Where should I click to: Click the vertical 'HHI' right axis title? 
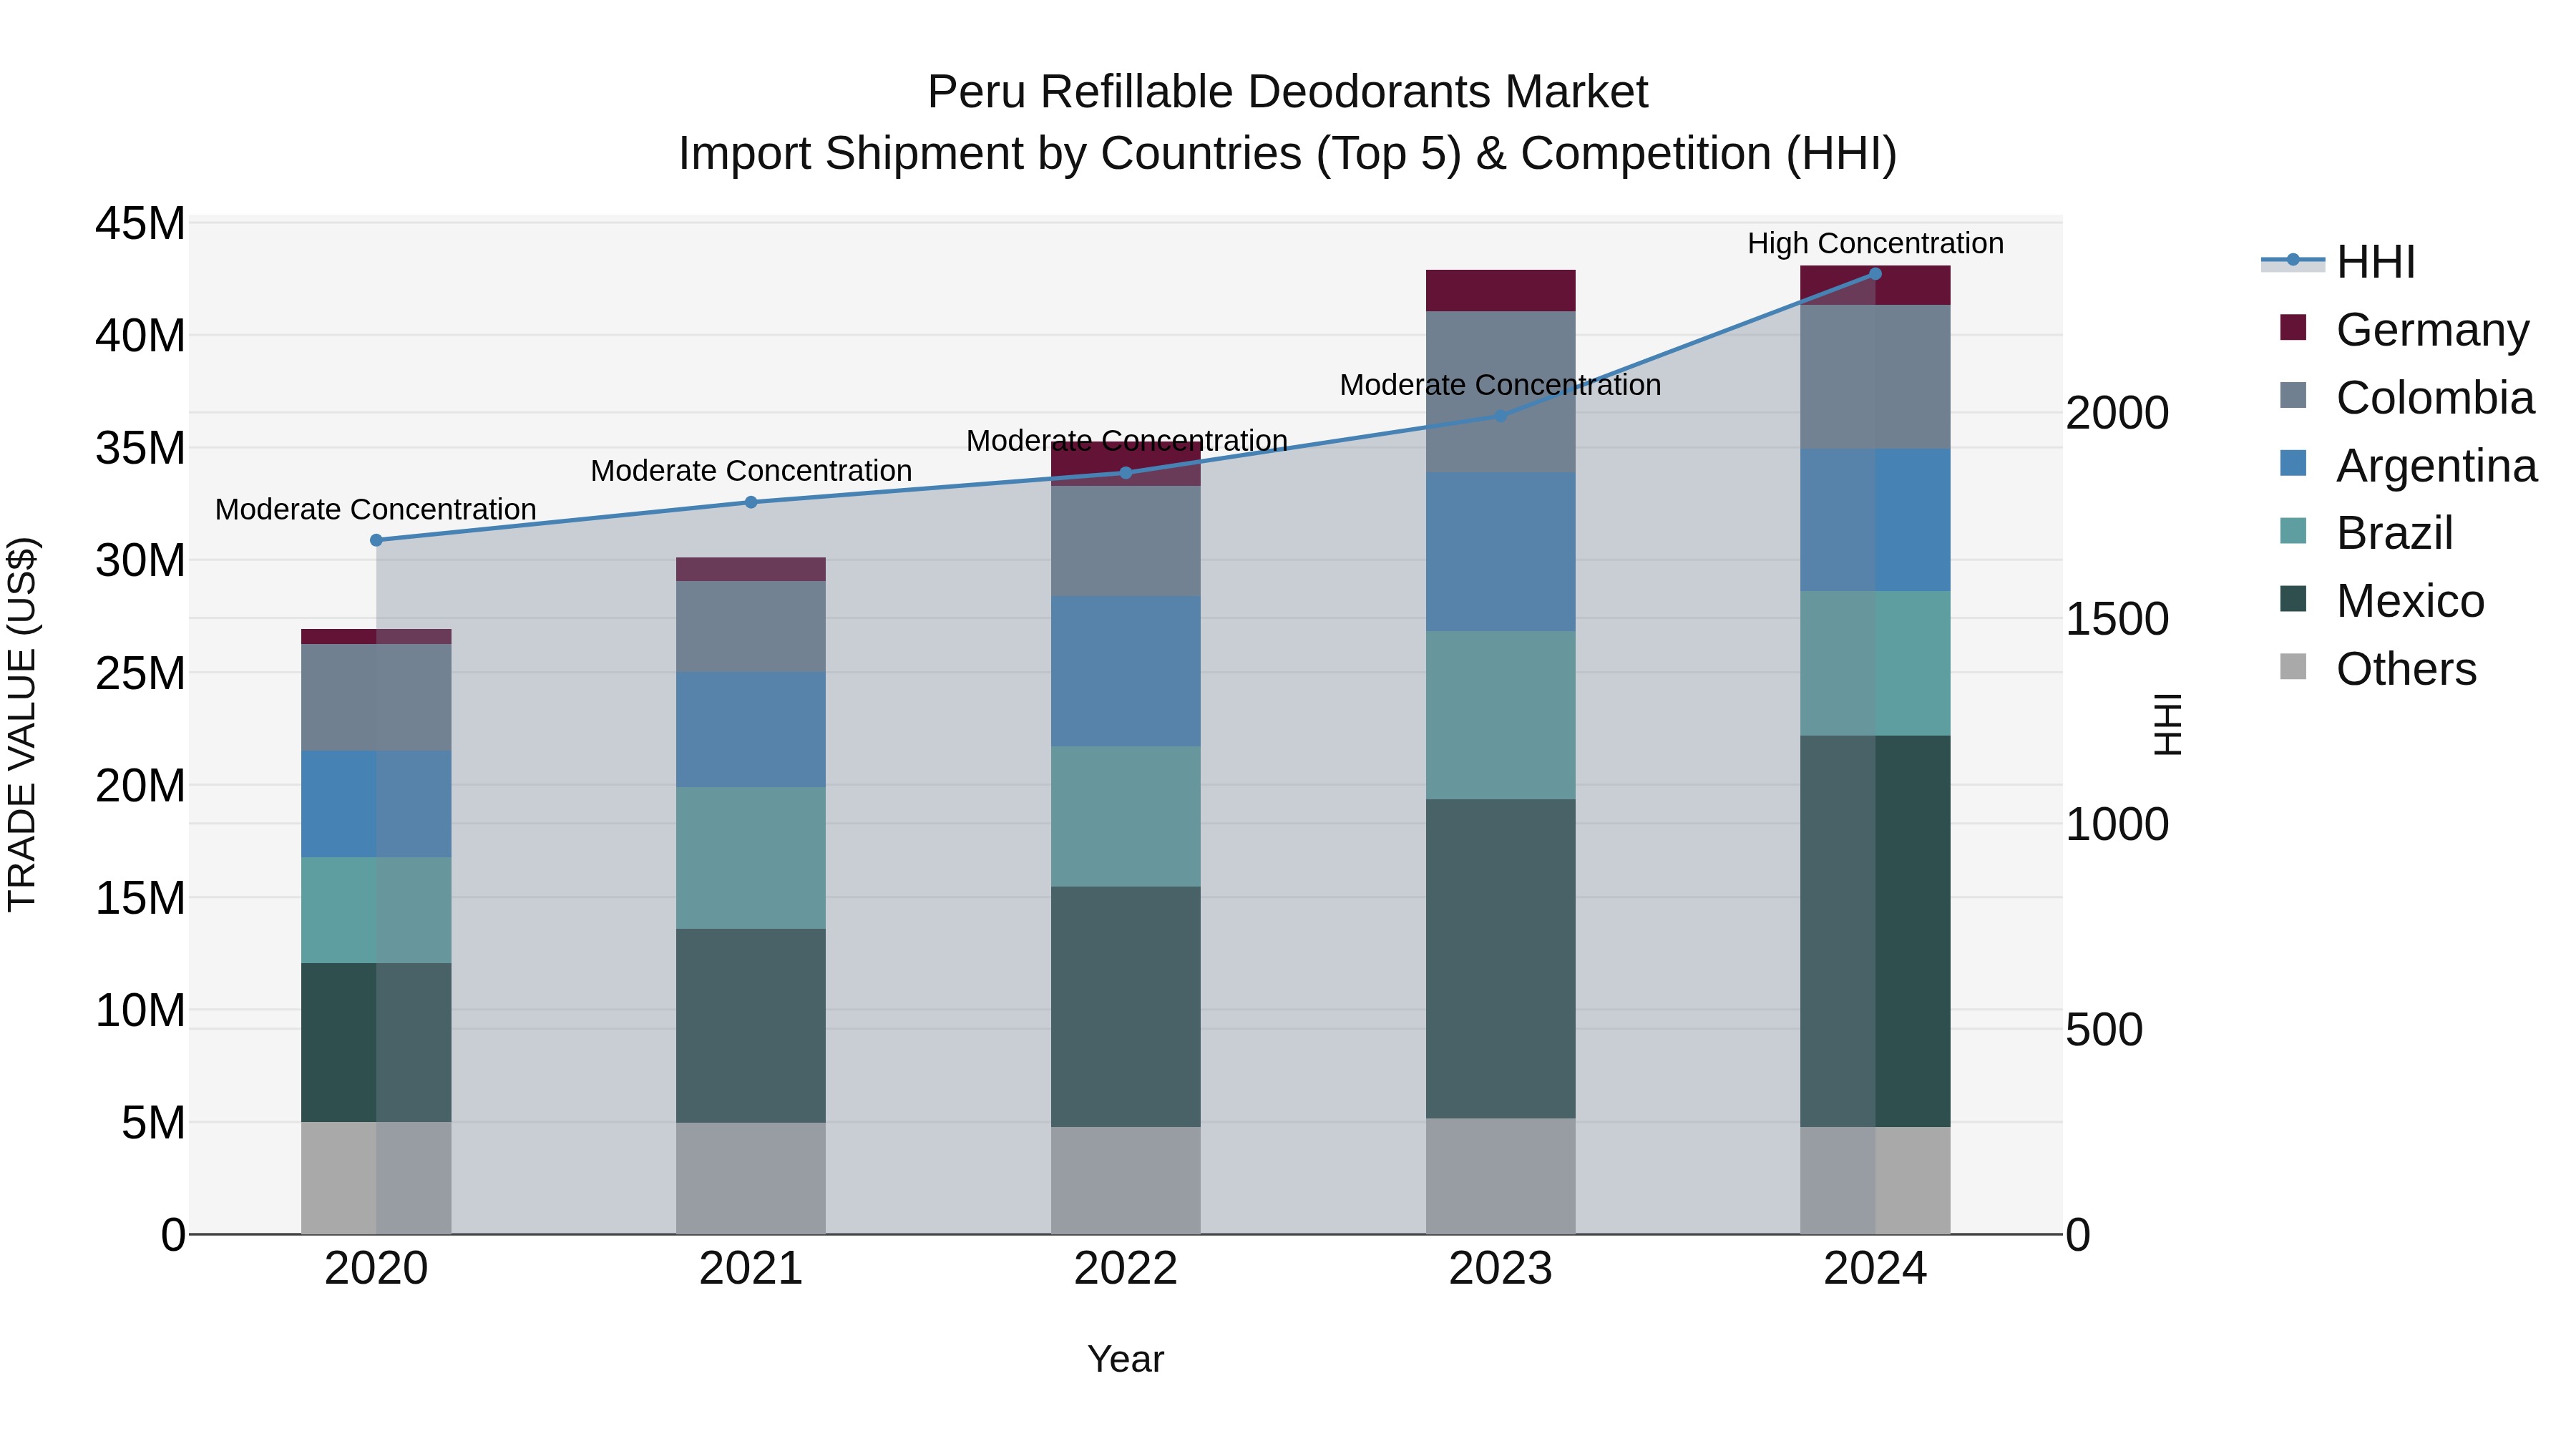pyautogui.click(x=2167, y=724)
